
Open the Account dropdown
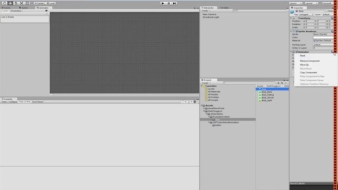pyautogui.click(x=327, y=3)
